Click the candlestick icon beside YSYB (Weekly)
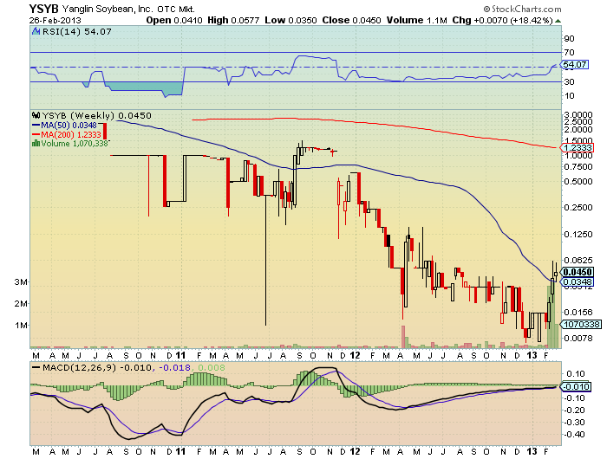 (x=35, y=115)
